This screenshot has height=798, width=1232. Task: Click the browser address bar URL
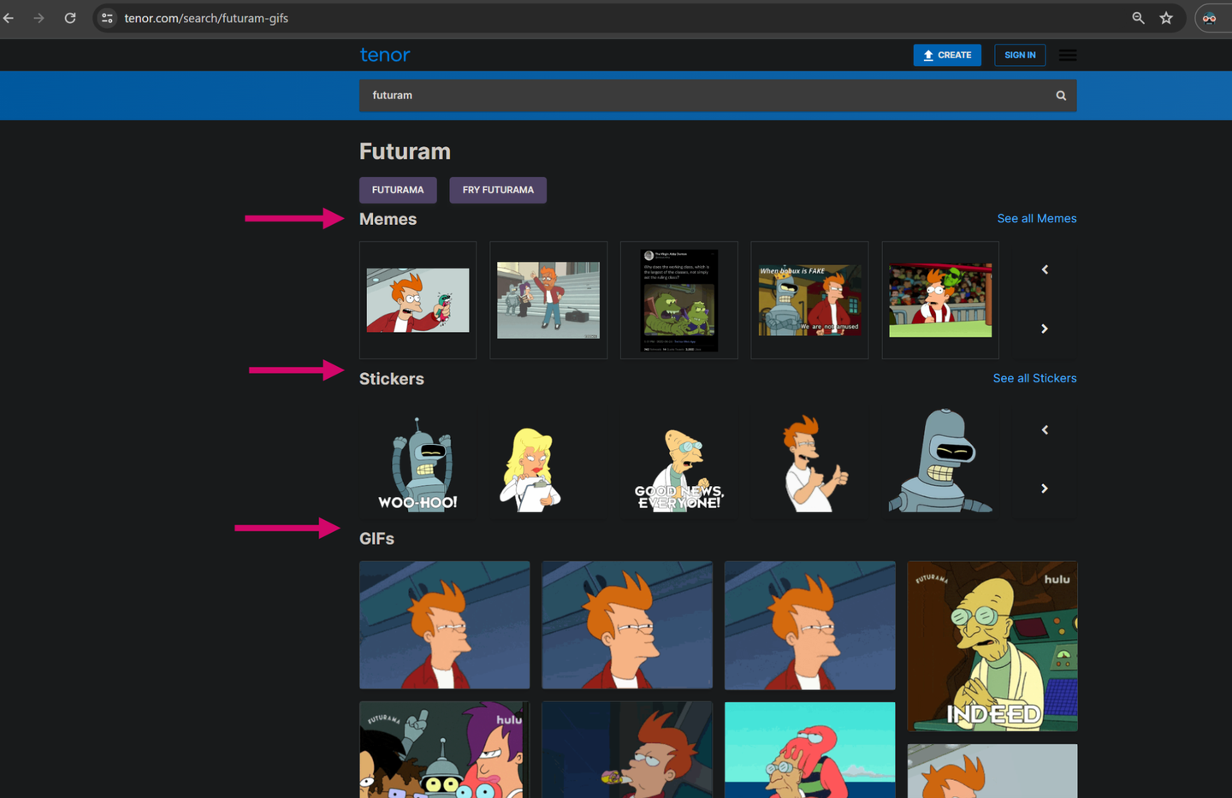coord(206,18)
